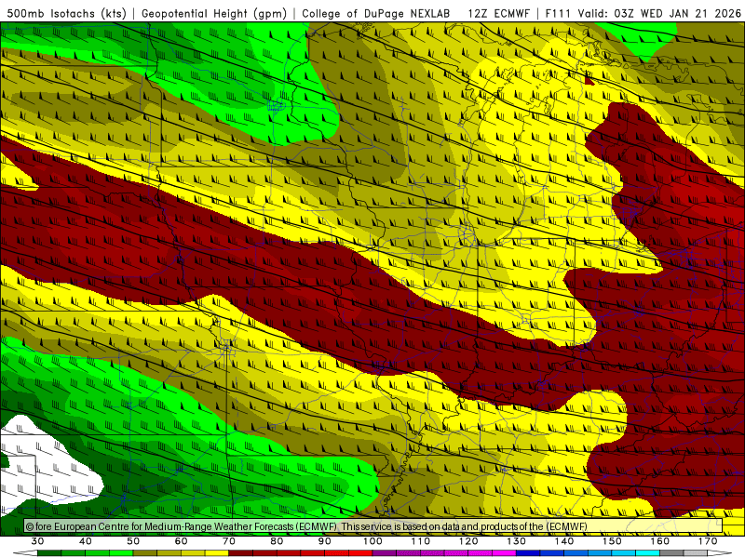Click the '100' colorbar scale label
The height and width of the screenshot is (558, 745).
[x=373, y=541]
